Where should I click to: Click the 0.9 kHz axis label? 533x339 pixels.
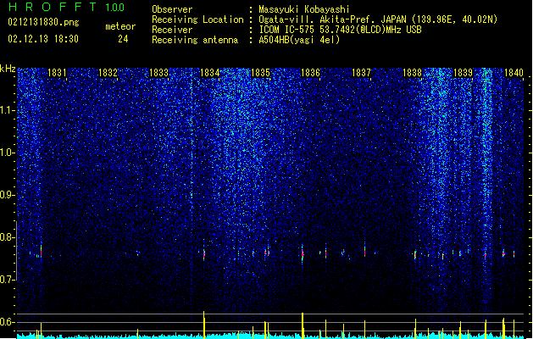[8, 195]
